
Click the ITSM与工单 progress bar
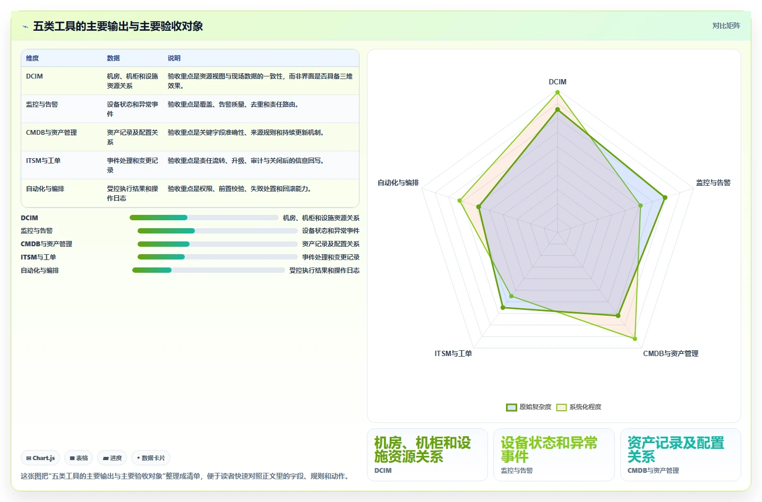tap(218, 257)
